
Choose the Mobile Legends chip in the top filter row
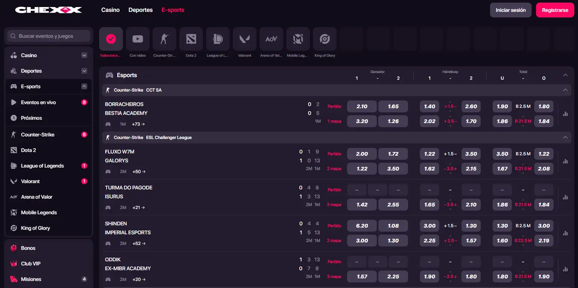(x=298, y=39)
